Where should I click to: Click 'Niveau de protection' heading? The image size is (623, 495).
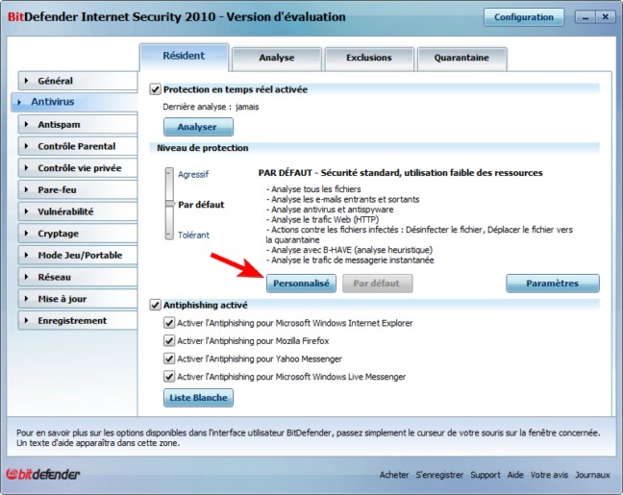[203, 148]
